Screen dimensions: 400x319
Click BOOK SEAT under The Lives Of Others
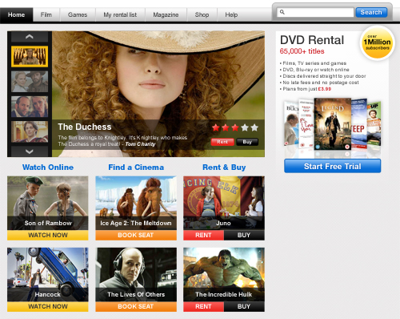click(x=136, y=306)
